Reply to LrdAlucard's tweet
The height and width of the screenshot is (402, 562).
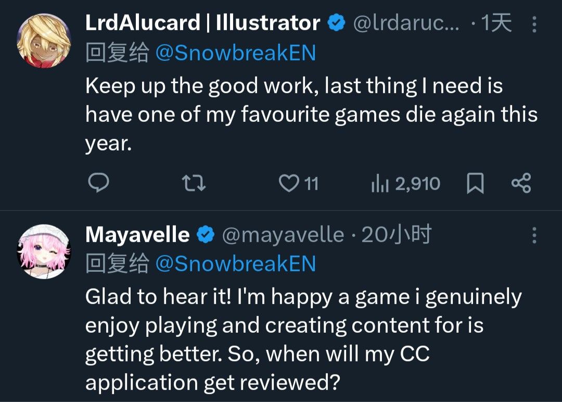point(97,183)
